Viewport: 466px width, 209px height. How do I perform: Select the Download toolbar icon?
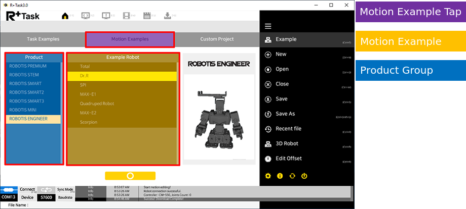point(167,16)
